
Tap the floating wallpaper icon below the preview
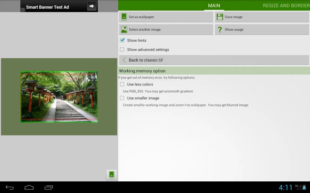pos(111,175)
